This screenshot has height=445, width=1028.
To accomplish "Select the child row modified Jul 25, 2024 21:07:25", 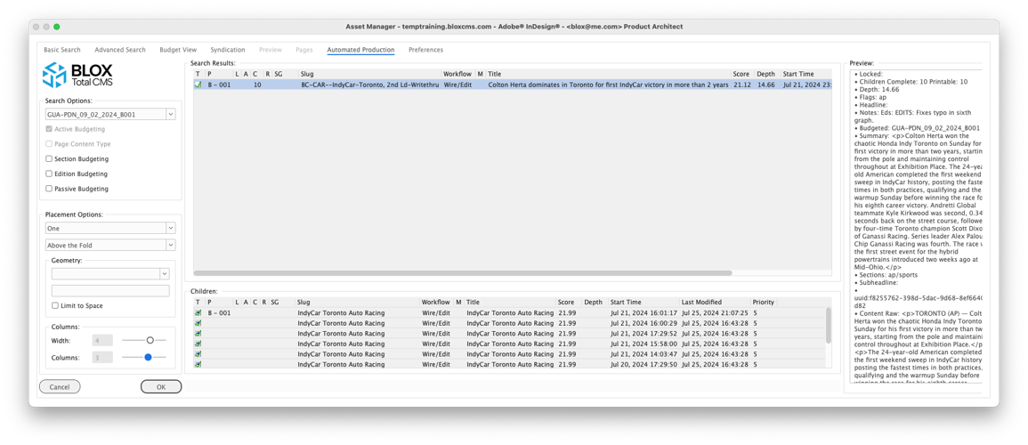I will [715, 313].
